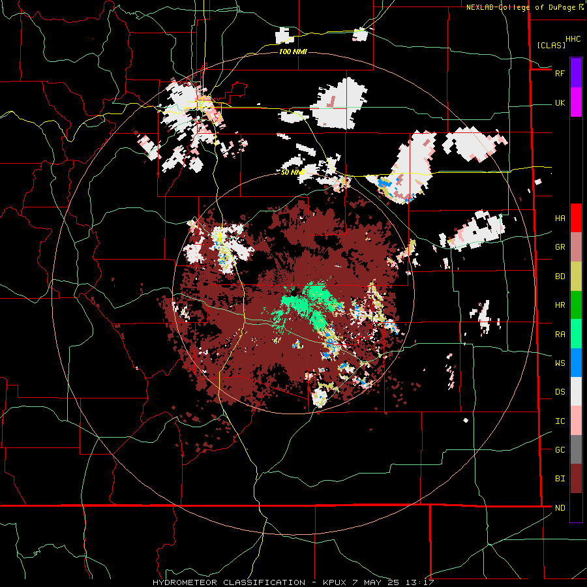
Task: Click the 13:17 timestamp in footer
Action: [421, 582]
